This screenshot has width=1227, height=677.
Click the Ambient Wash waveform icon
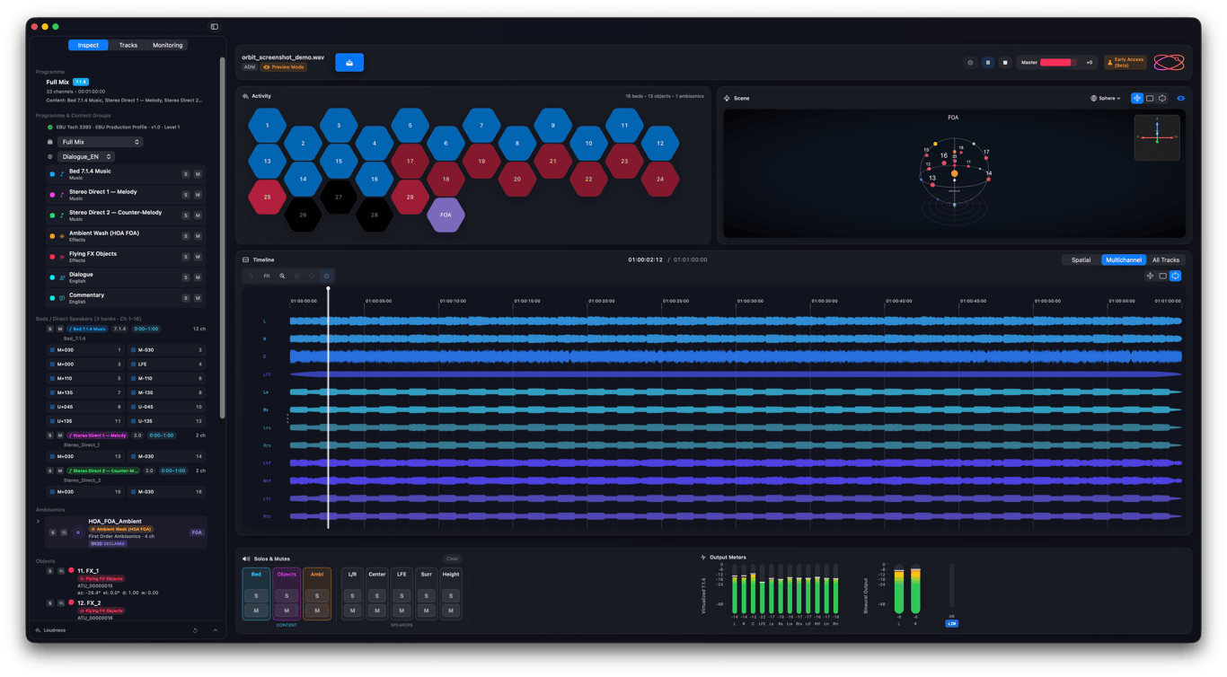pos(62,236)
